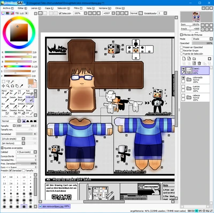This screenshot has height=213, width=214.
Task: Create a new linework layer
Action: pyautogui.click(x=189, y=59)
